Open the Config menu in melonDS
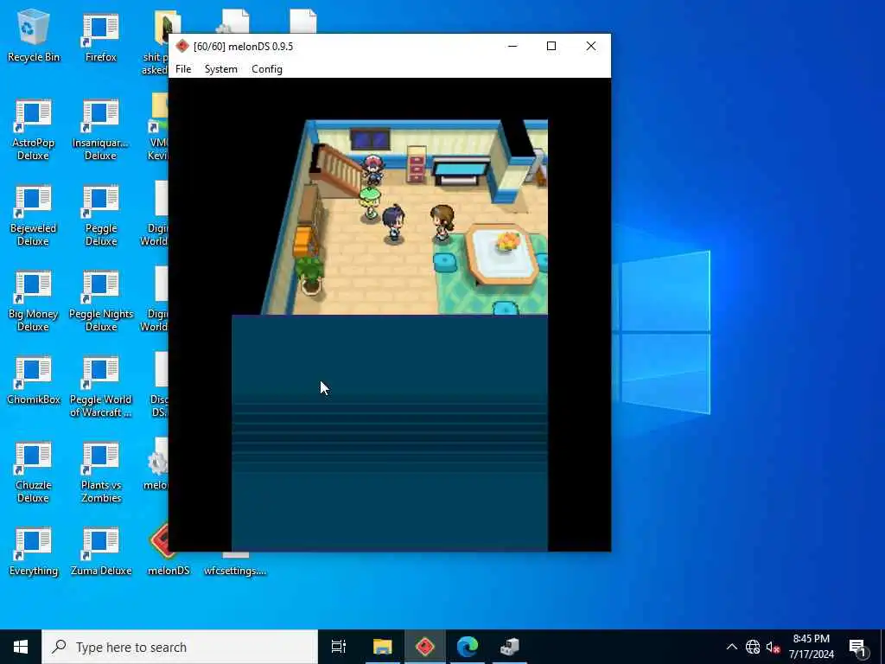The height and width of the screenshot is (664, 885). click(267, 69)
